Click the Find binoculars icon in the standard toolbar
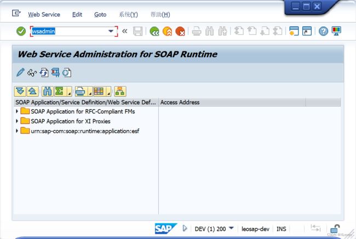Image resolution: width=356 pixels, height=239 pixels. [x=210, y=31]
